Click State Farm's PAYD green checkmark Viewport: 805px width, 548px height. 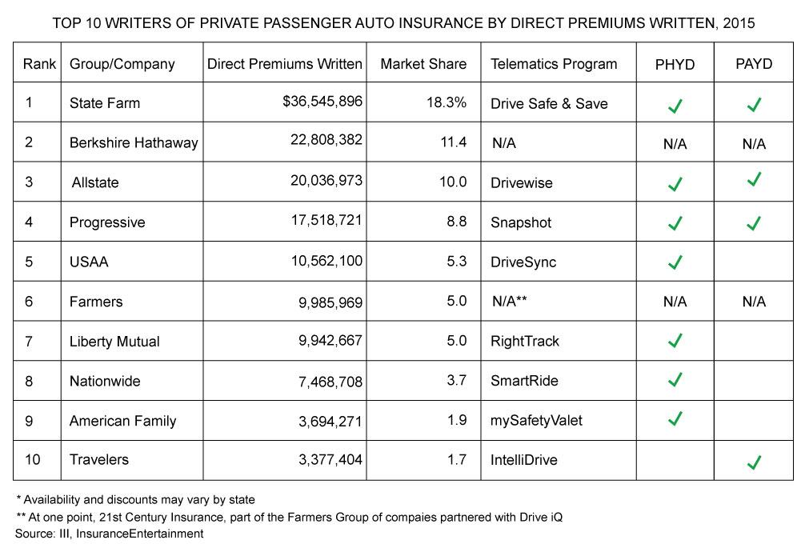(752, 105)
